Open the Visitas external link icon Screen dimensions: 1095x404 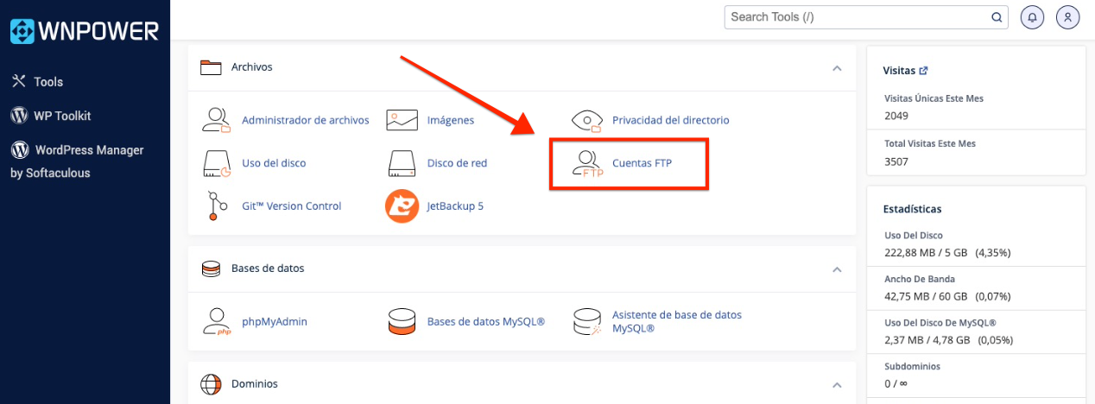[x=923, y=71]
